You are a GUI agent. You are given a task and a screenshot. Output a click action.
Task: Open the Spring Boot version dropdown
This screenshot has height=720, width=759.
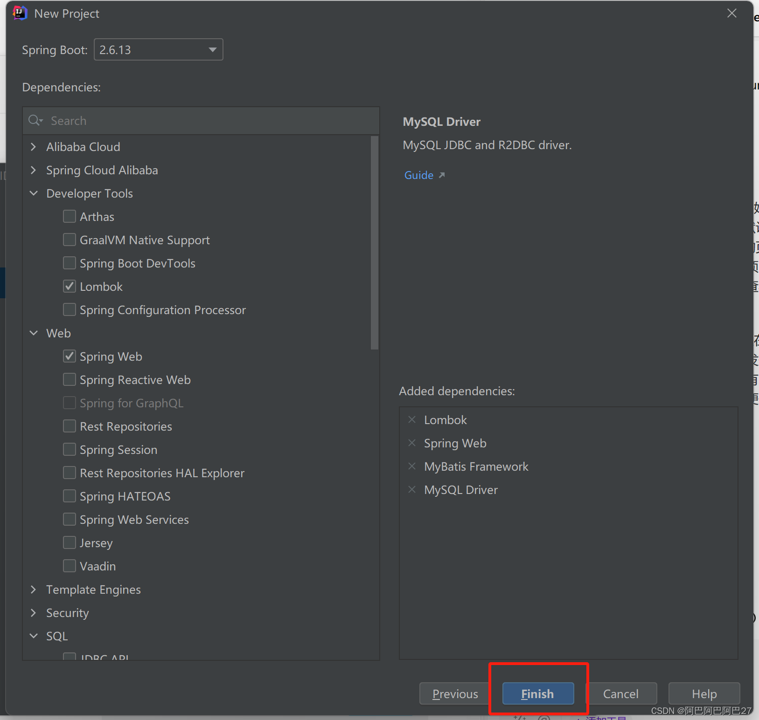tap(159, 49)
